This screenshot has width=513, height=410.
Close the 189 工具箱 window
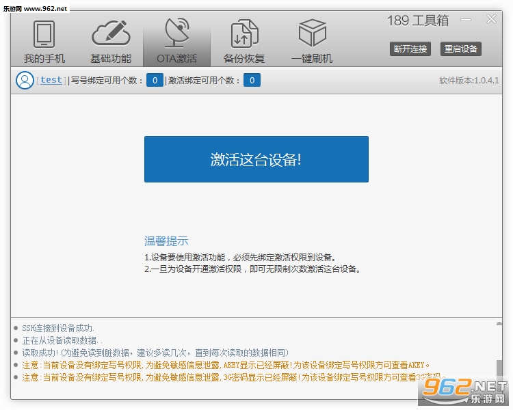491,19
